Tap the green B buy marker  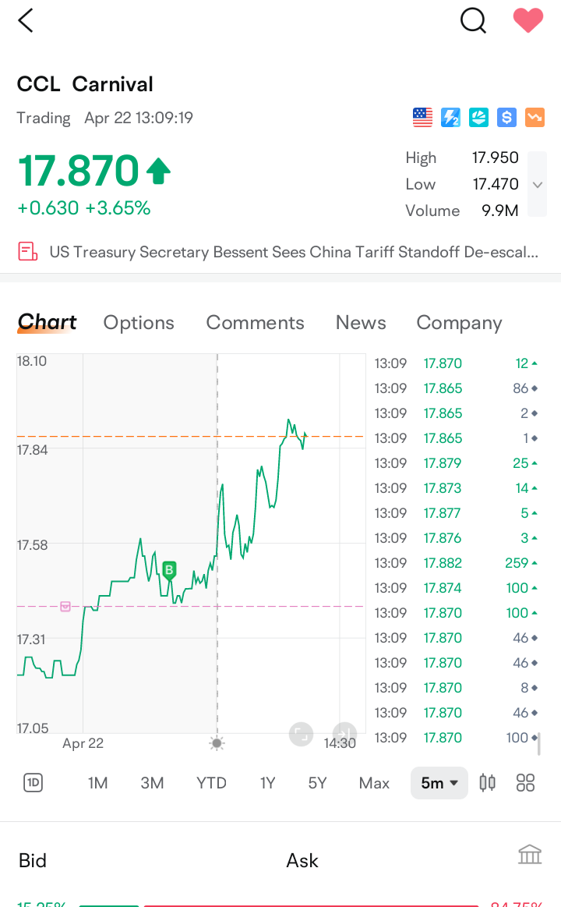169,571
